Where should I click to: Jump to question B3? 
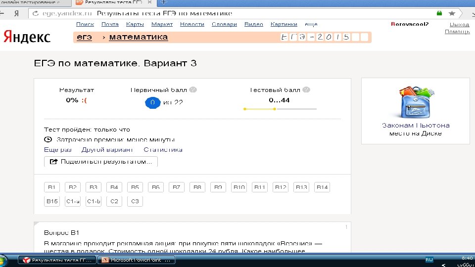94,187
